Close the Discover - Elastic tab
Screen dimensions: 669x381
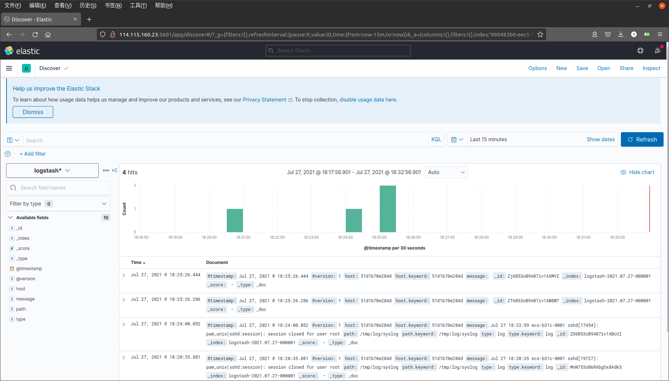click(75, 20)
